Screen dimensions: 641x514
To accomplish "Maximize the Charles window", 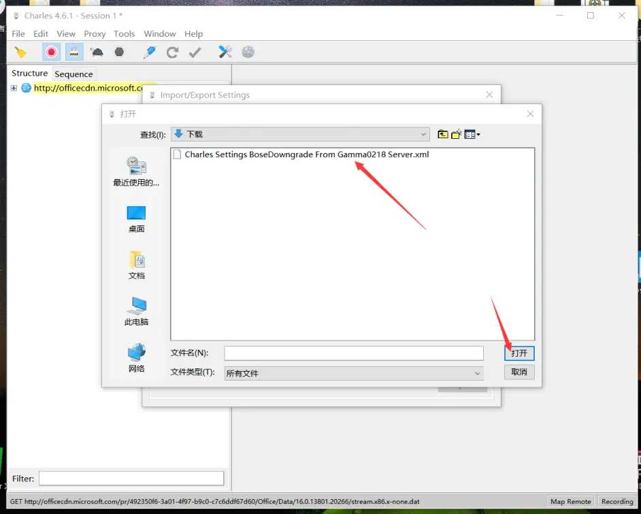I will pyautogui.click(x=591, y=16).
